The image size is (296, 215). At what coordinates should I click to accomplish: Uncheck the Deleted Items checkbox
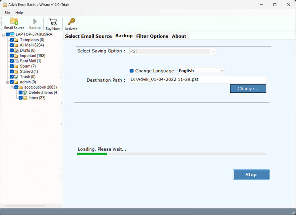pyautogui.click(x=21, y=92)
